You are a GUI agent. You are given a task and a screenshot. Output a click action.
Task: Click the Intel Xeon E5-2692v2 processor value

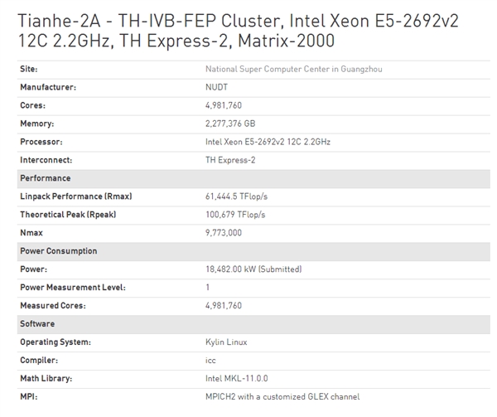tap(268, 142)
